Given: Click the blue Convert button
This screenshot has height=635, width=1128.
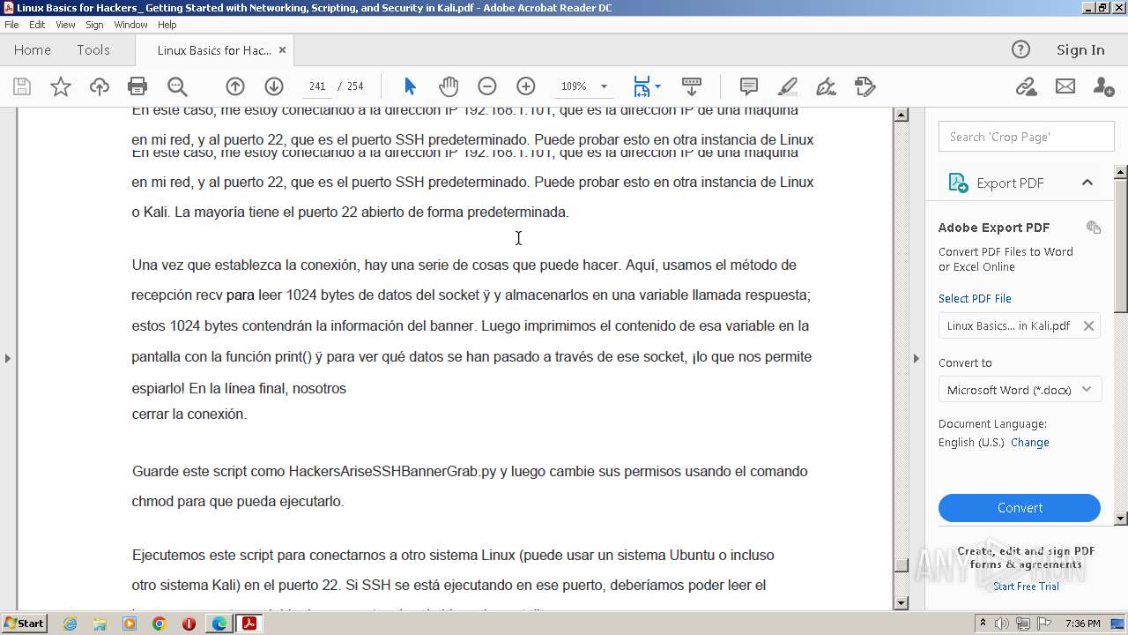Looking at the screenshot, I should tap(1020, 508).
